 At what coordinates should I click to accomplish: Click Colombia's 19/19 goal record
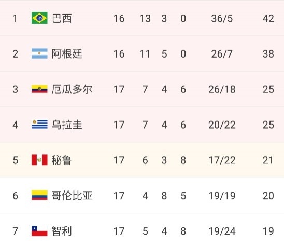pos(222,196)
